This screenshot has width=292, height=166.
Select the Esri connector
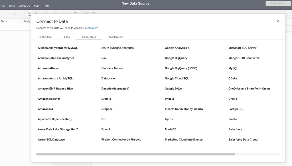[104, 119]
